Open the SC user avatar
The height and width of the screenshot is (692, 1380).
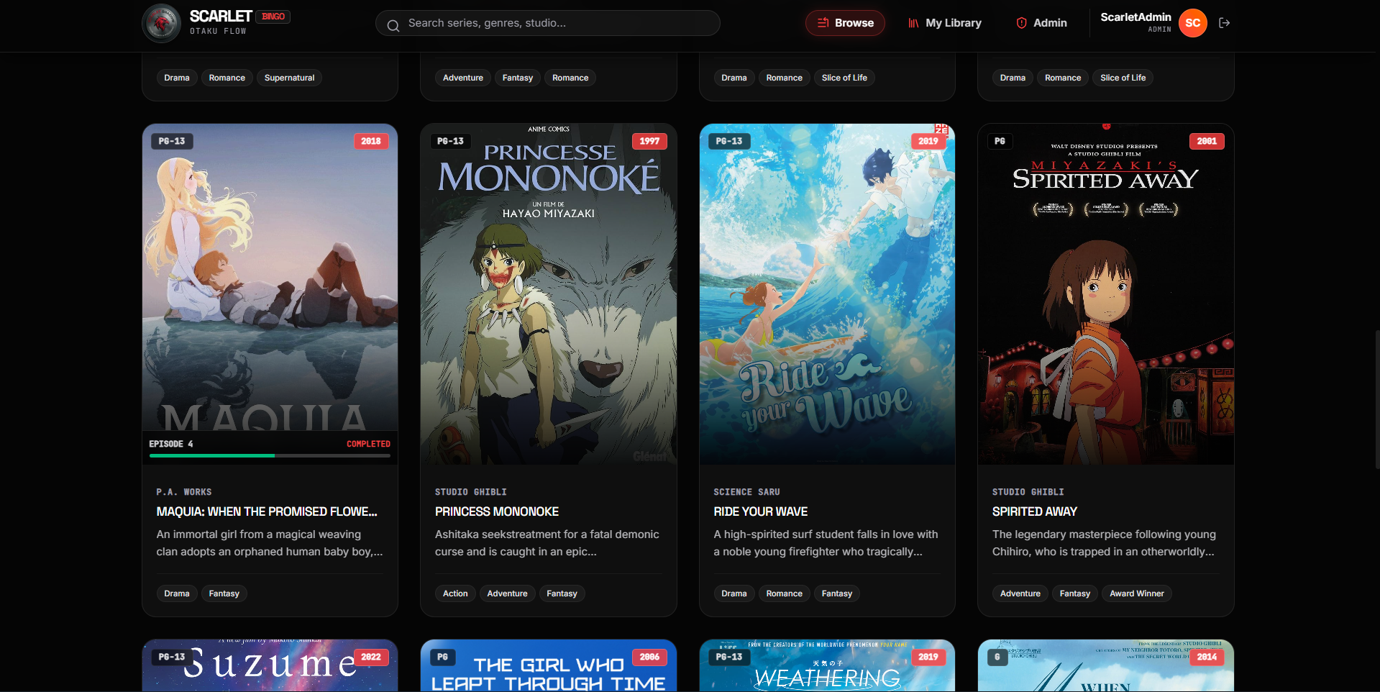tap(1192, 23)
